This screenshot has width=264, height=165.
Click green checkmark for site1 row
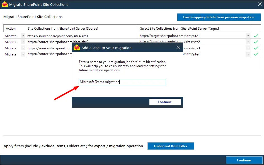click(x=256, y=36)
